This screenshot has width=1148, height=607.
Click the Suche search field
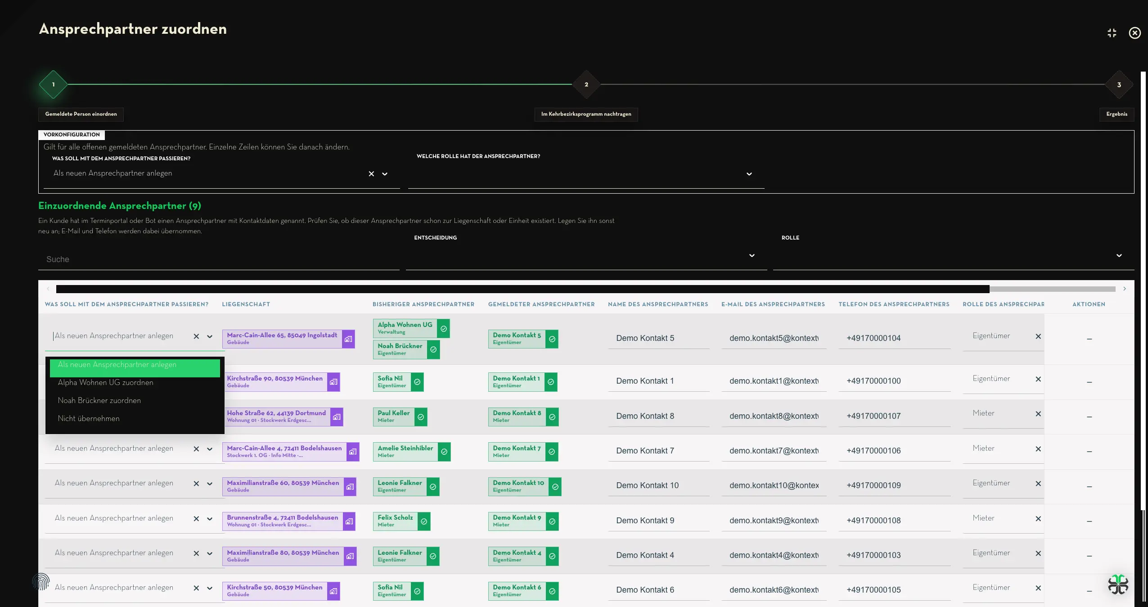pyautogui.click(x=219, y=259)
